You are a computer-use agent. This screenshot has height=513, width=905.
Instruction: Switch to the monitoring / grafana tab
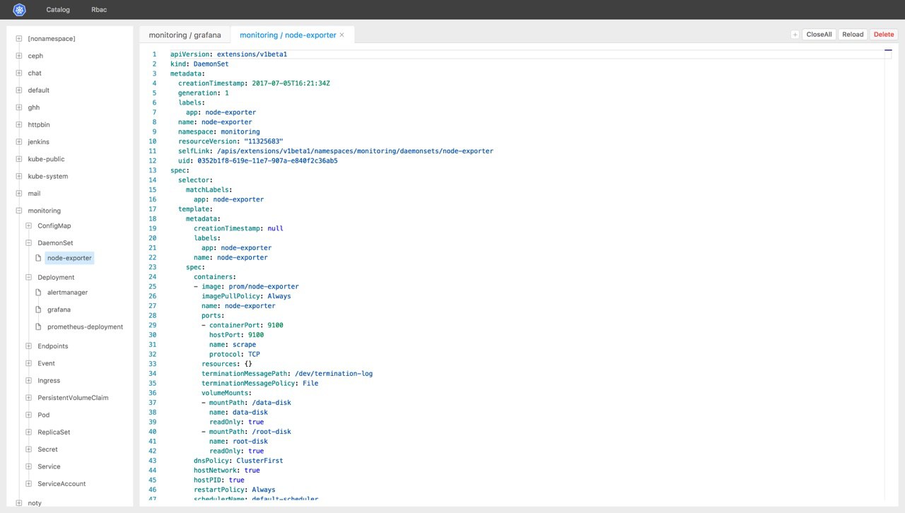[185, 35]
